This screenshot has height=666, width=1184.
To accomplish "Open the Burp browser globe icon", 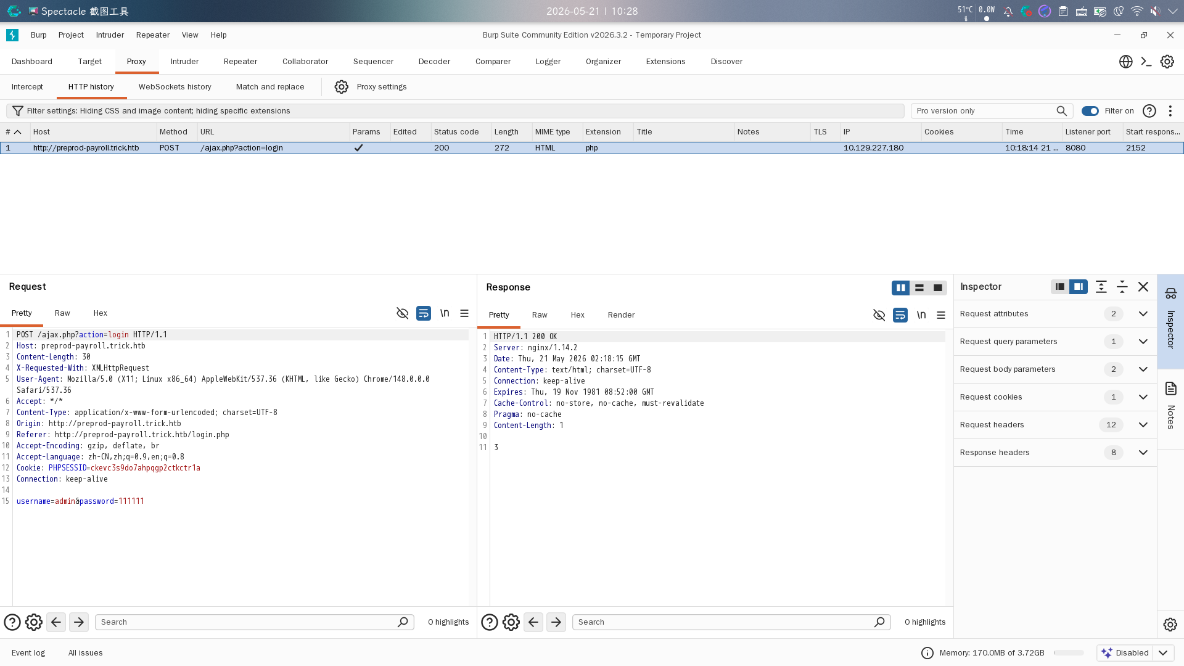I will coord(1125,62).
